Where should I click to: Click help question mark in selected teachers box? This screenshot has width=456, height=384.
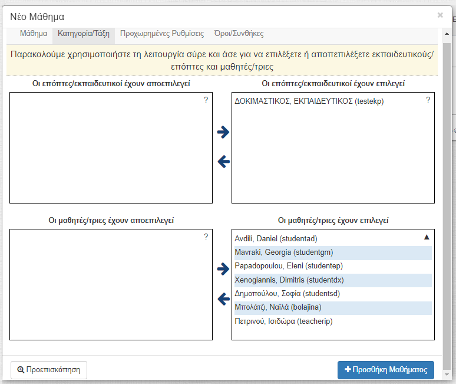[x=428, y=100]
